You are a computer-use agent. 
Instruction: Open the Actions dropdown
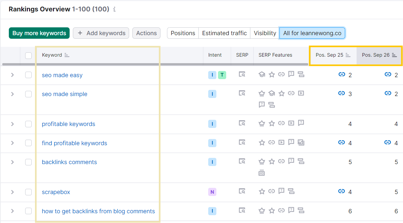pyautogui.click(x=146, y=33)
